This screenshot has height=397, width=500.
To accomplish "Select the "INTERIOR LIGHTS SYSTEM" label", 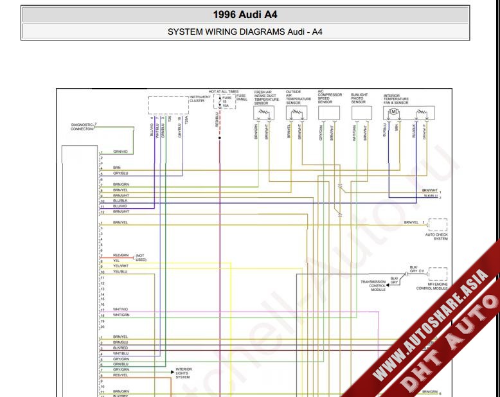I will point(183,373).
